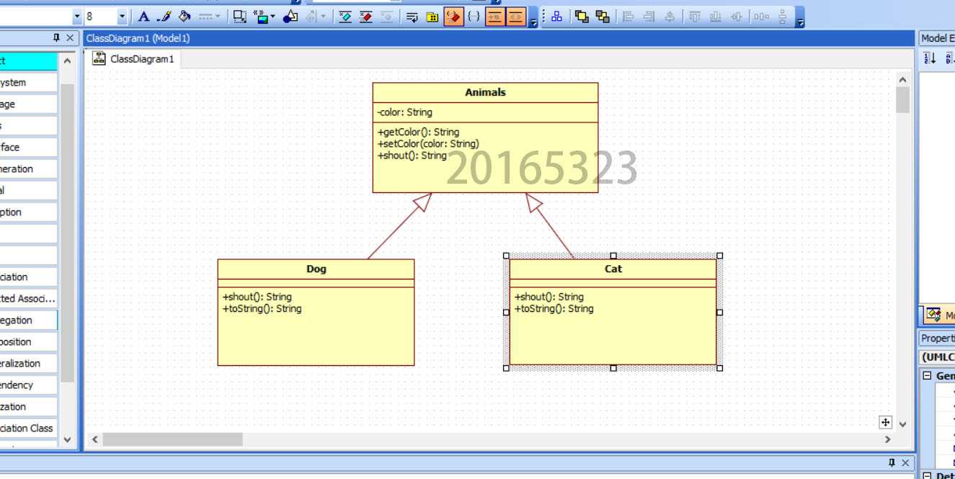955x479 pixels.
Task: Click the Layout Diagram hierarchy icon
Action: tap(556, 17)
